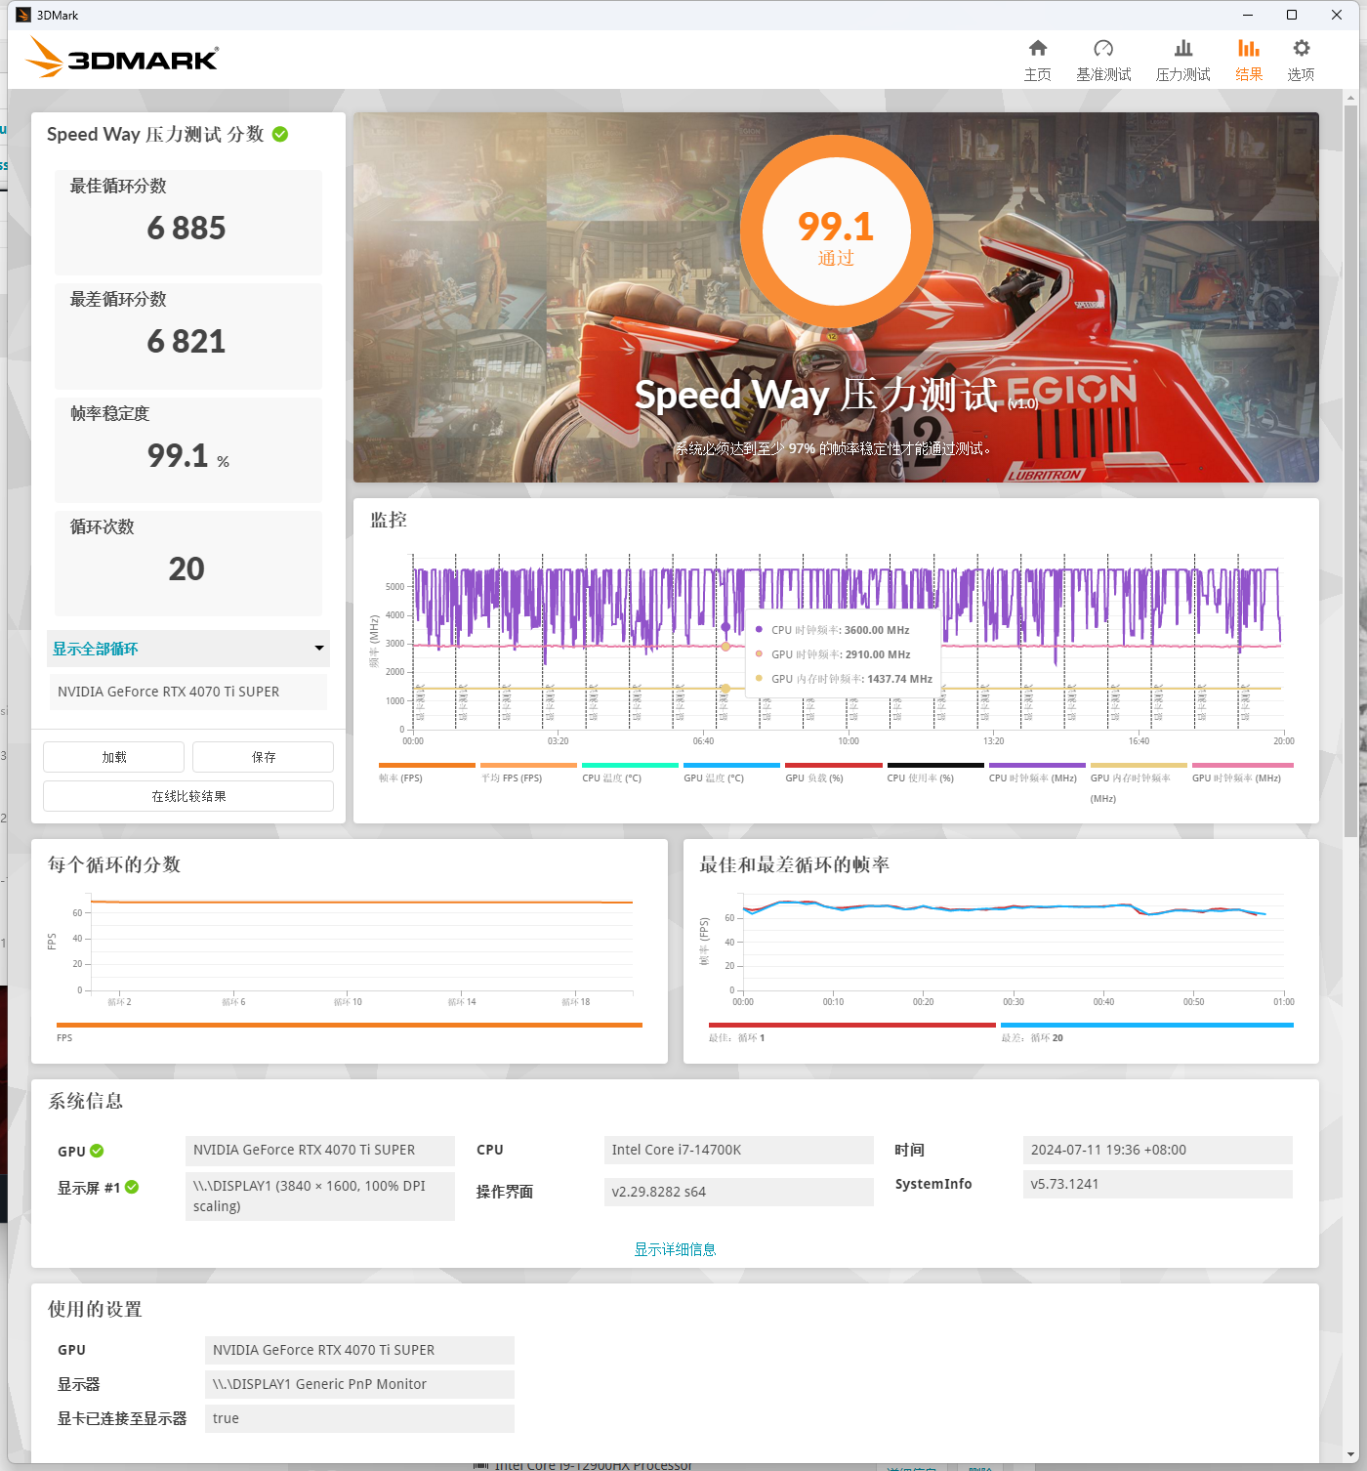Click the verified badge beside Speed Way heading

281,135
